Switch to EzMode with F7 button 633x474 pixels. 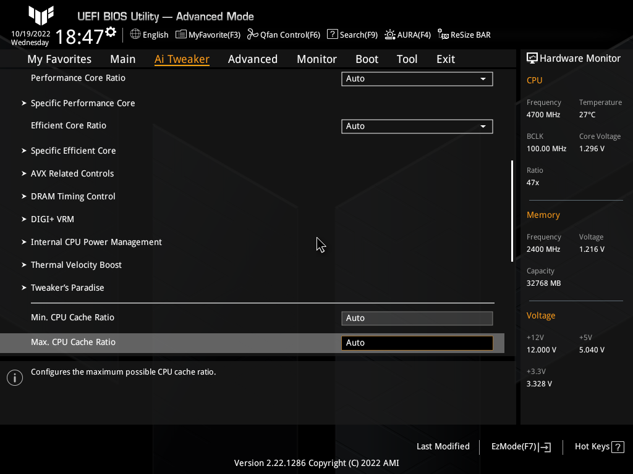pyautogui.click(x=520, y=446)
